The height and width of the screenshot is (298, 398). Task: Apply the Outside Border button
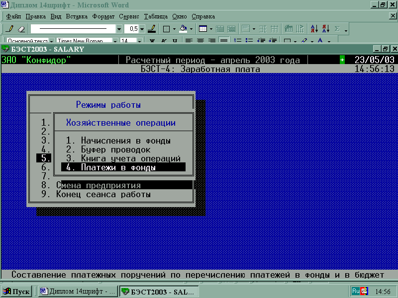coord(166,29)
